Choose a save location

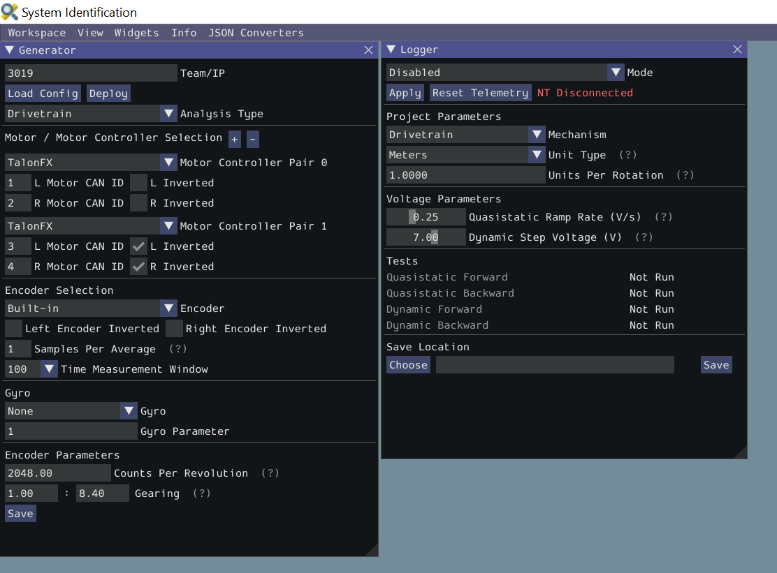click(x=408, y=365)
